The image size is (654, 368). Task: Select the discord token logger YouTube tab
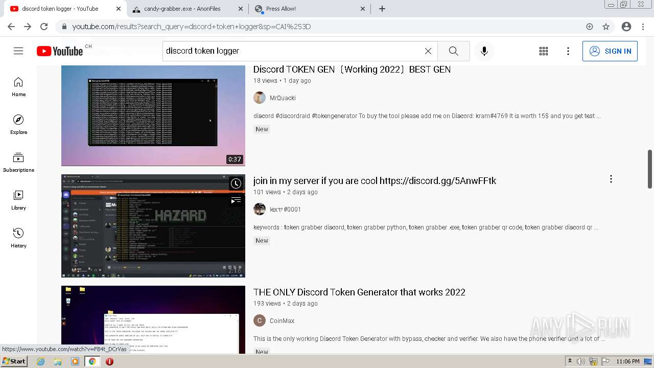pyautogui.click(x=66, y=9)
